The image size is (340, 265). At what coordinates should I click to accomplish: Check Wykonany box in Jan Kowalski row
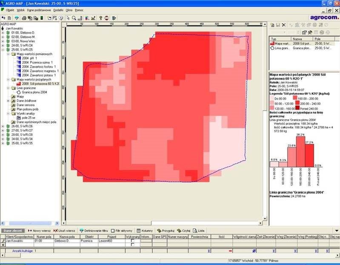coord(132,241)
